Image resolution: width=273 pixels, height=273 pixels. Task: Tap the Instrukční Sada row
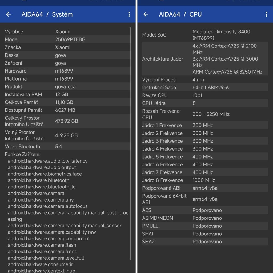(x=205, y=87)
